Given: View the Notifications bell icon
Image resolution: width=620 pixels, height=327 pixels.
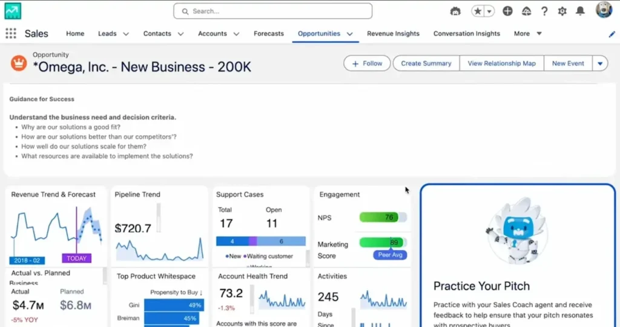Looking at the screenshot, I should [580, 11].
